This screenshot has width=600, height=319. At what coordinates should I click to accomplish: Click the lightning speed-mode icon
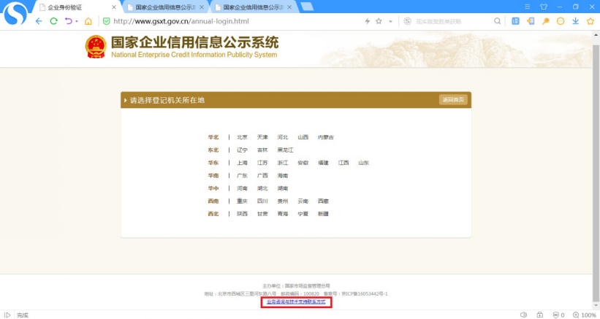(368, 21)
